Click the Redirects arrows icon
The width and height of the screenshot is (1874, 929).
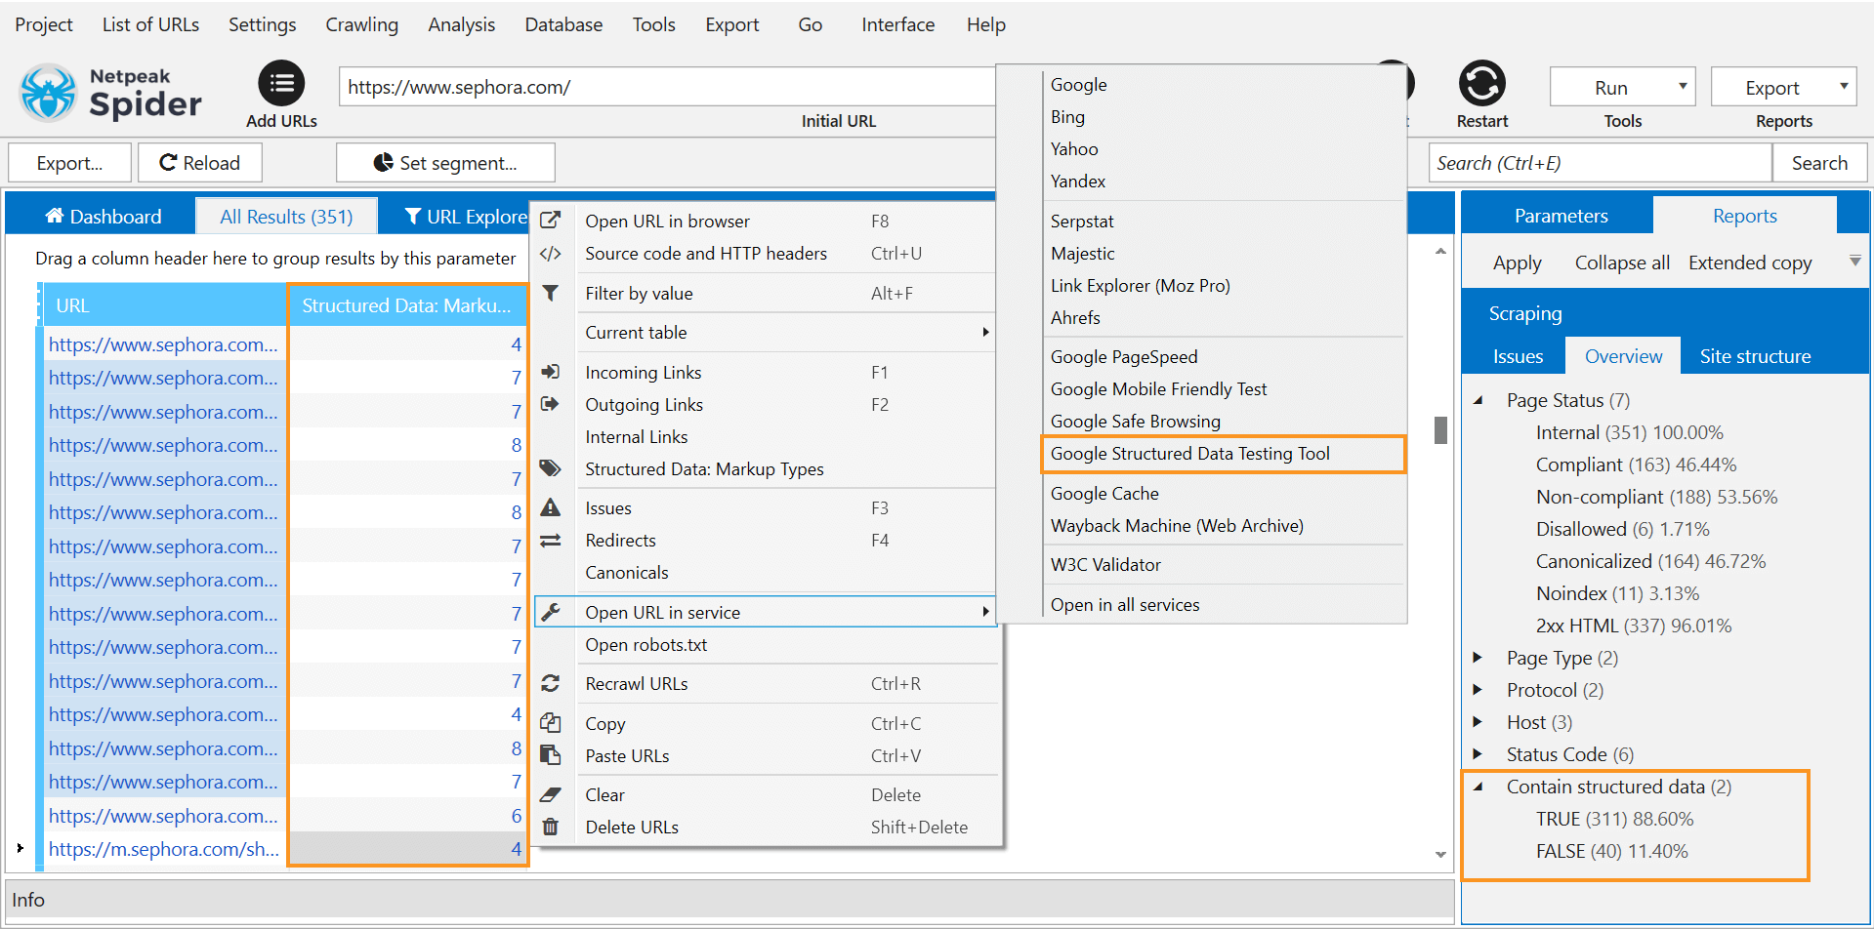pyautogui.click(x=551, y=540)
